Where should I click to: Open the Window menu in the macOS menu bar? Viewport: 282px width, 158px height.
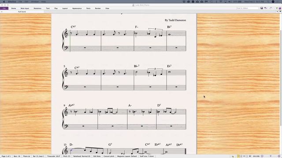[35, 2]
